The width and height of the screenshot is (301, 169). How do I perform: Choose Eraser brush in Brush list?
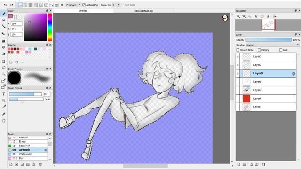click(x=28, y=141)
